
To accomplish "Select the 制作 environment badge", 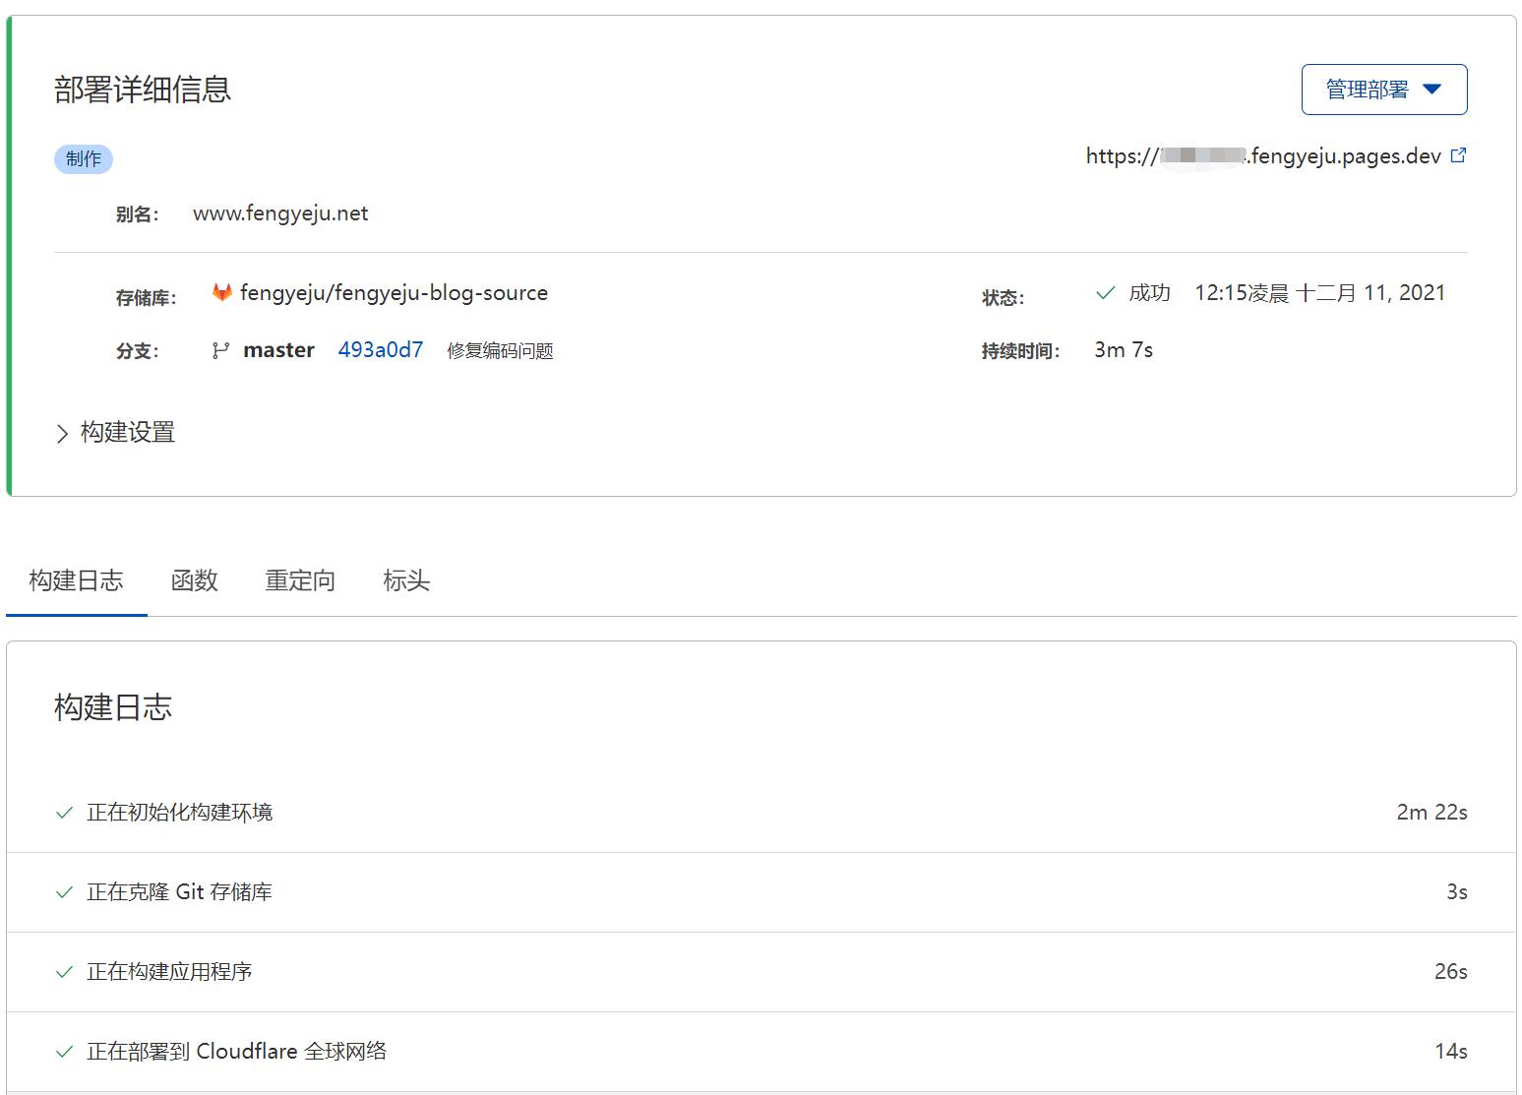I will click(x=83, y=158).
